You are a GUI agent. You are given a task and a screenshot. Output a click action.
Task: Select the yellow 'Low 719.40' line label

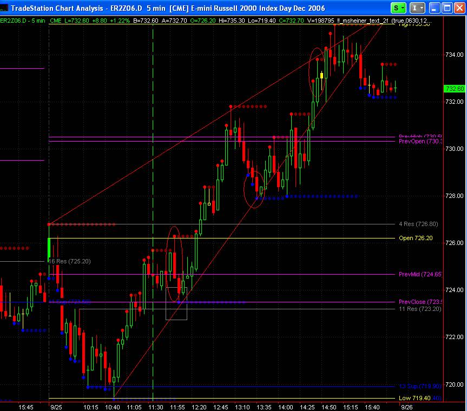[415, 398]
